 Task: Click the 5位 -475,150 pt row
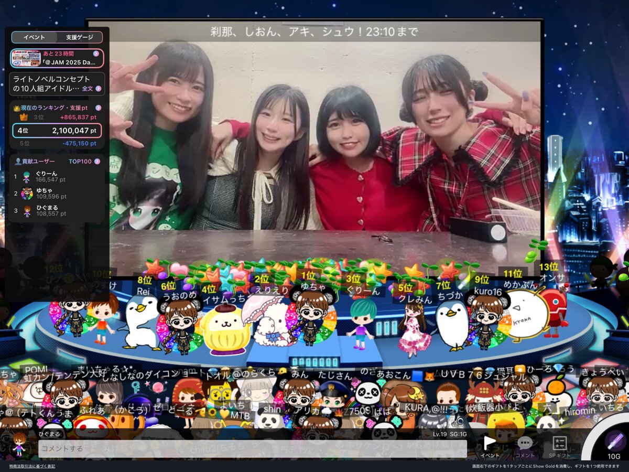coord(58,143)
